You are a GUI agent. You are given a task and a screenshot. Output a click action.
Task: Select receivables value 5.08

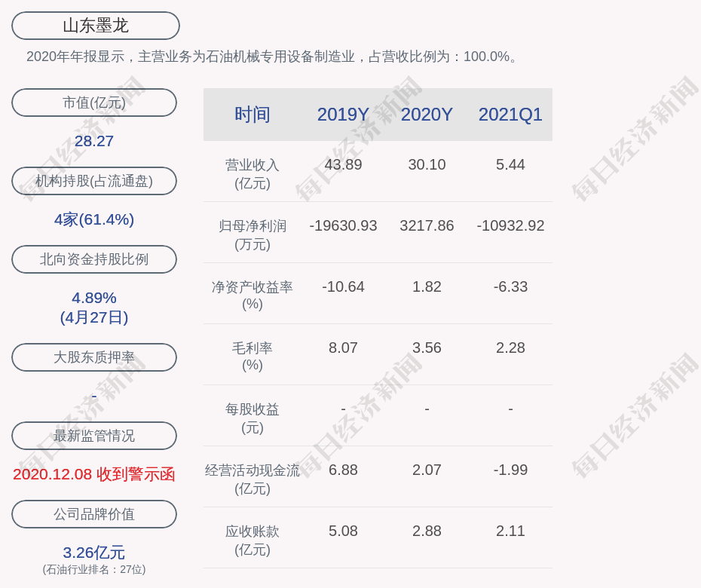[x=344, y=531]
